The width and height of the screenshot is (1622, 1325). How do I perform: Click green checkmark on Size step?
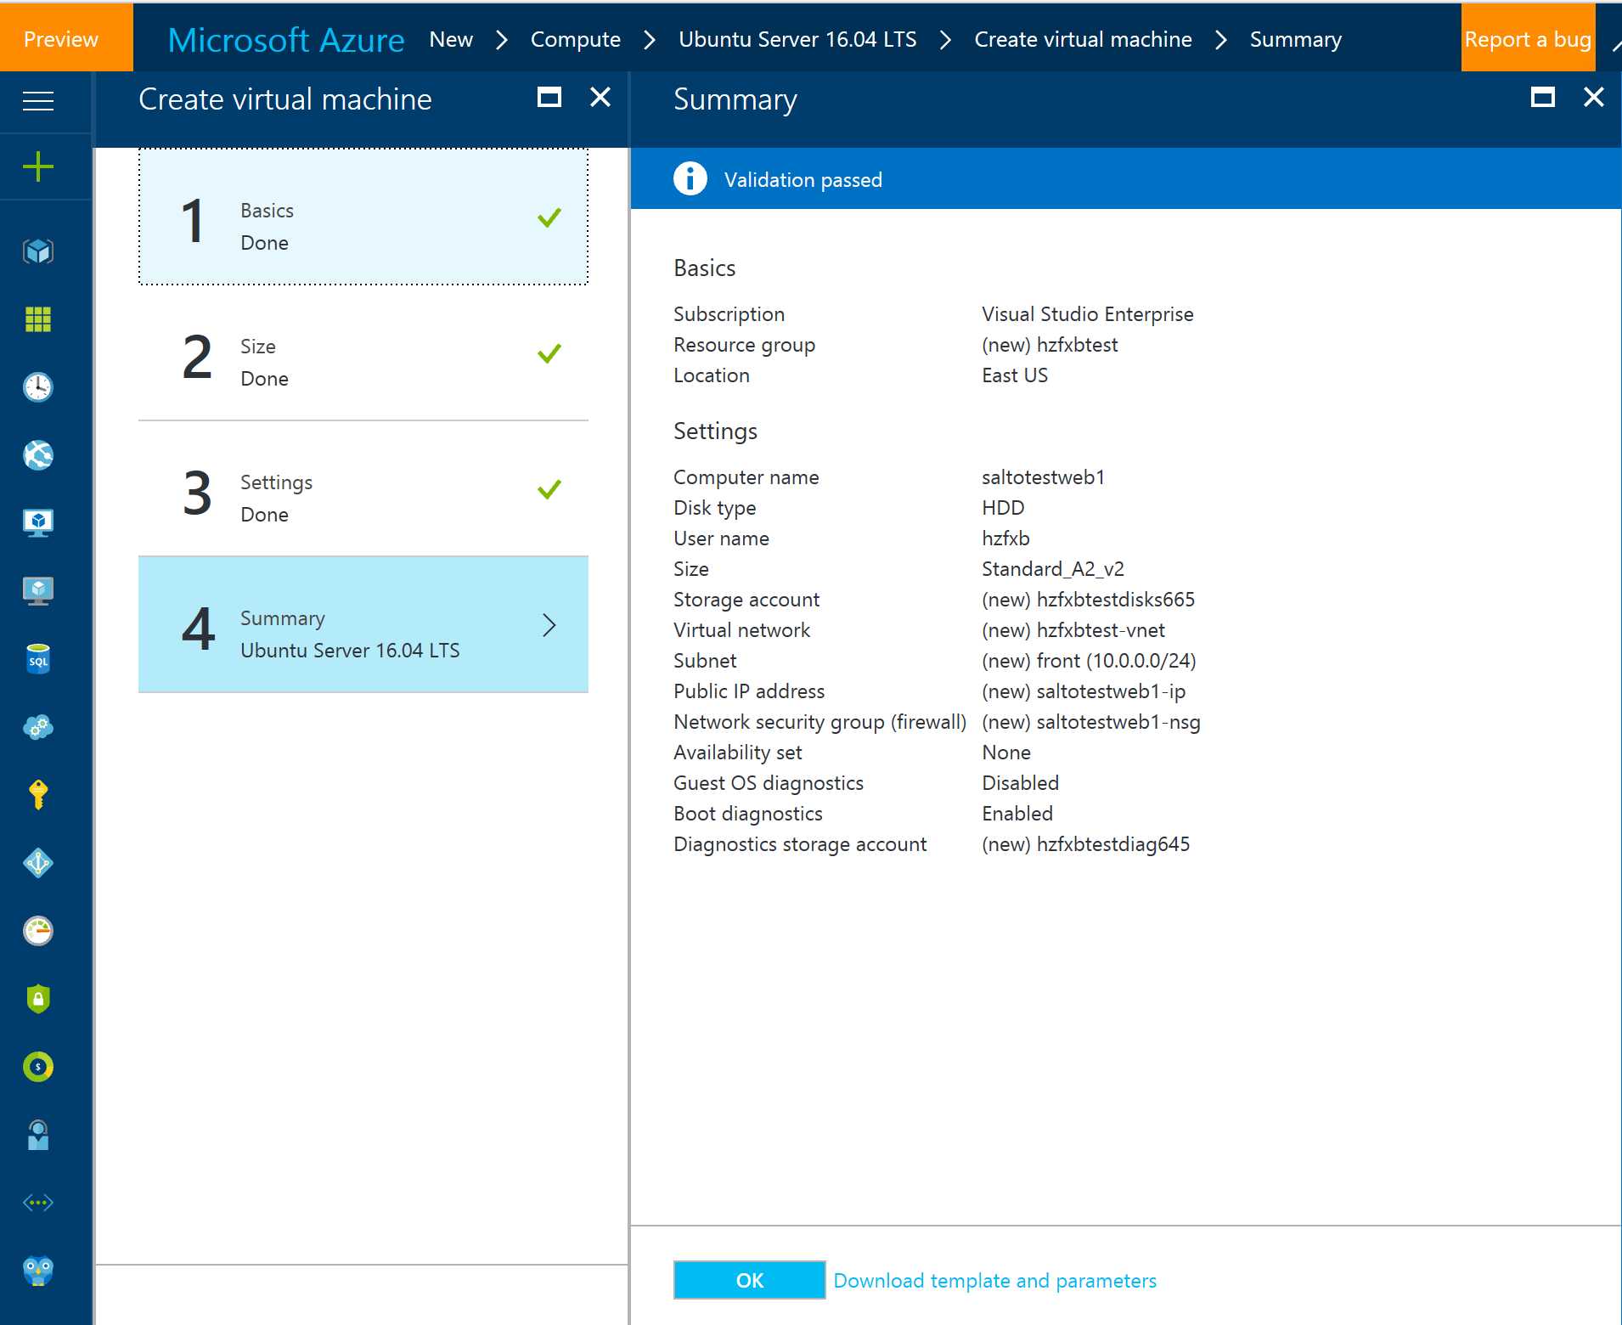point(549,353)
